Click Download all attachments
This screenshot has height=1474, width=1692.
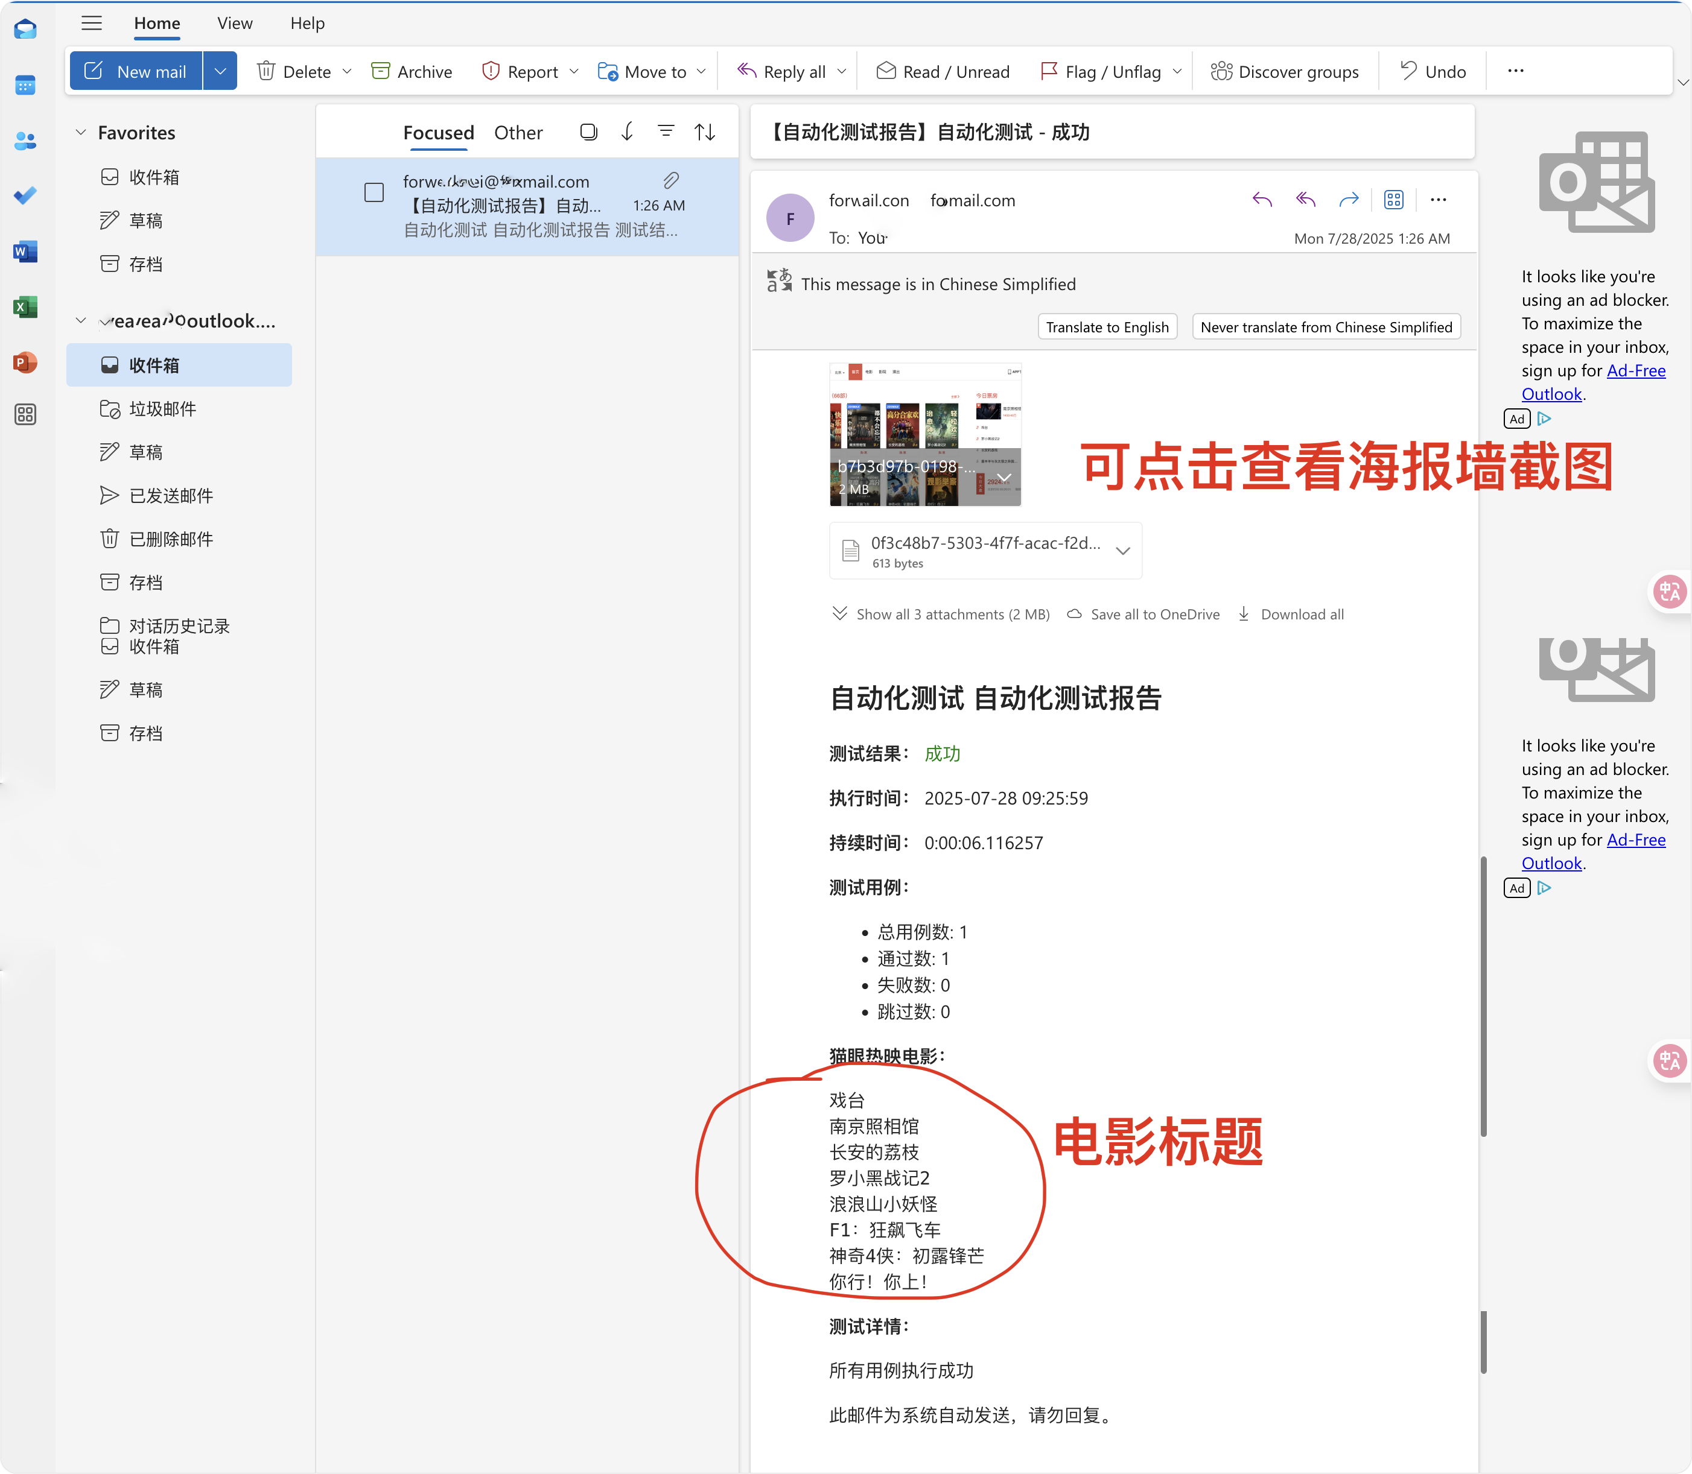(x=1291, y=615)
